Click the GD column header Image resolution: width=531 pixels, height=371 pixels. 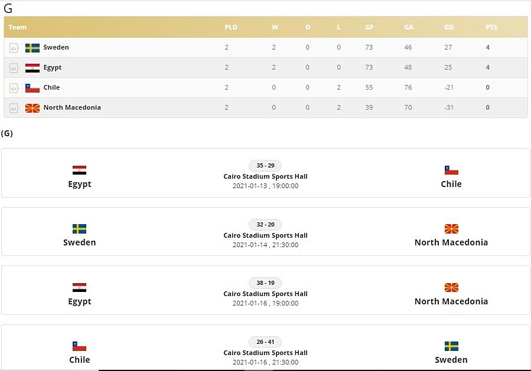click(x=449, y=27)
